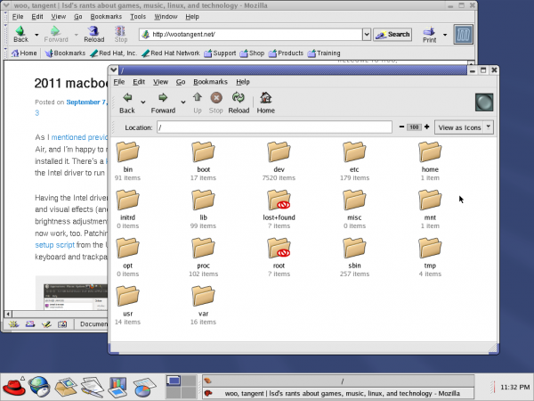Switch to first workspace in pager

[x=174, y=381]
